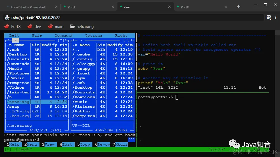Click the printf line in vim pane
Image resolution: width=280 pixels, height=157 pixels.
click(163, 83)
